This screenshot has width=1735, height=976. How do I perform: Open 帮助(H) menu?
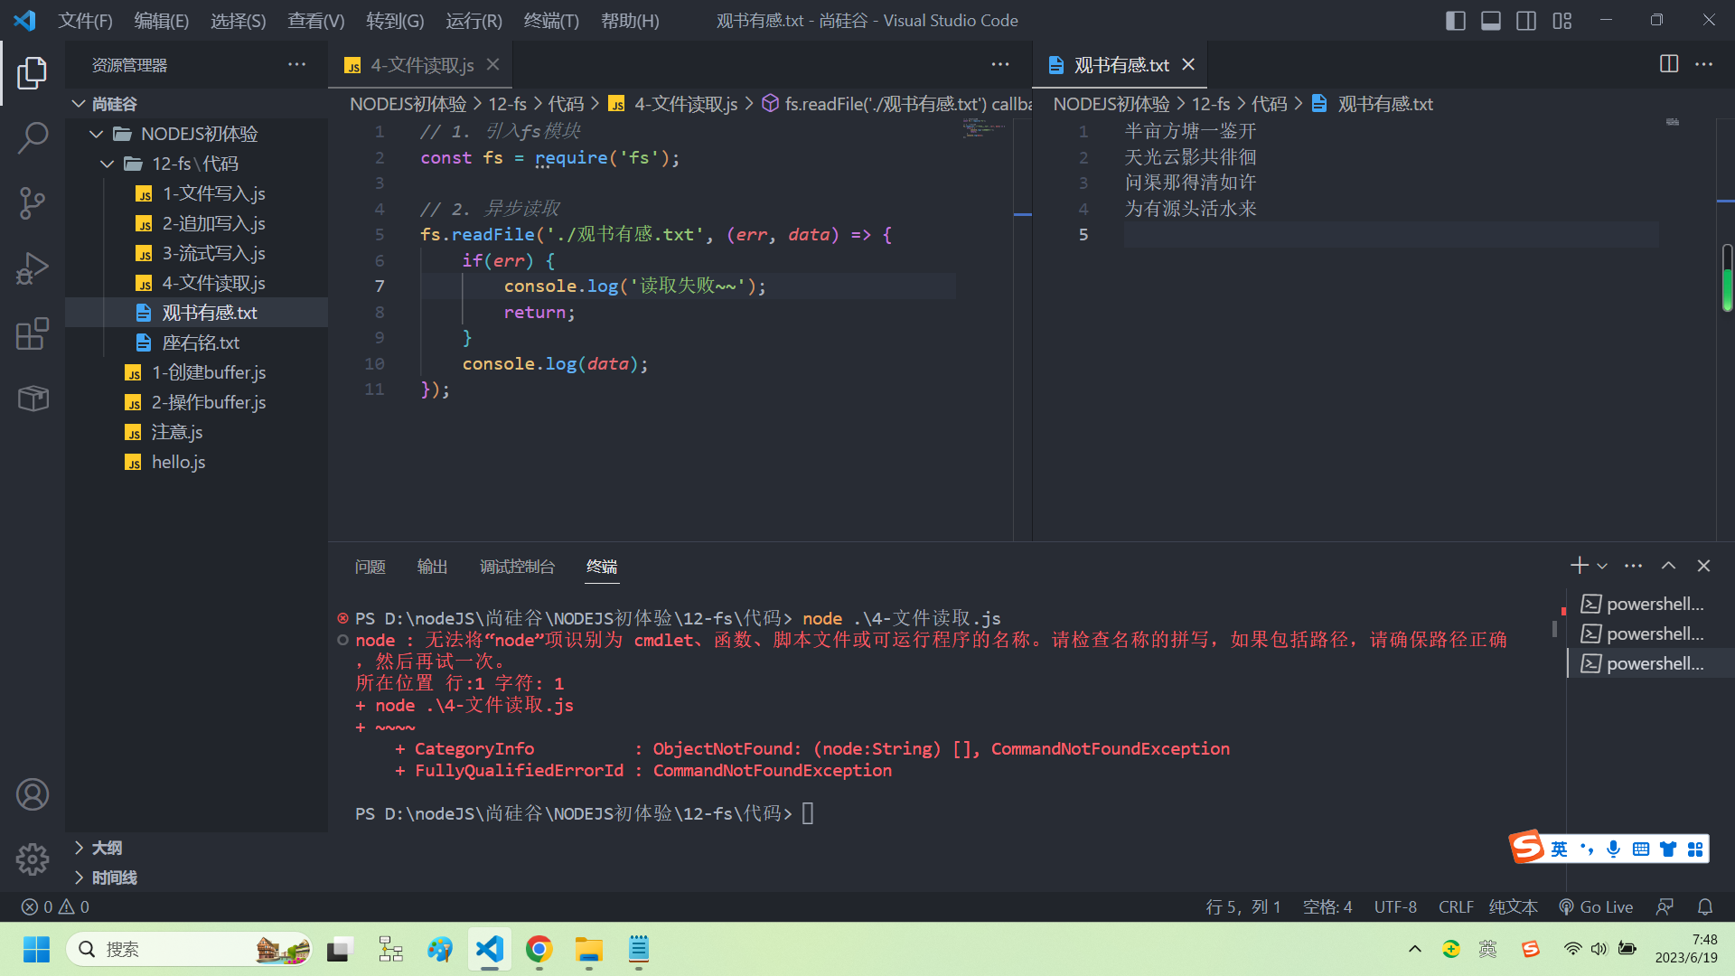point(630,20)
